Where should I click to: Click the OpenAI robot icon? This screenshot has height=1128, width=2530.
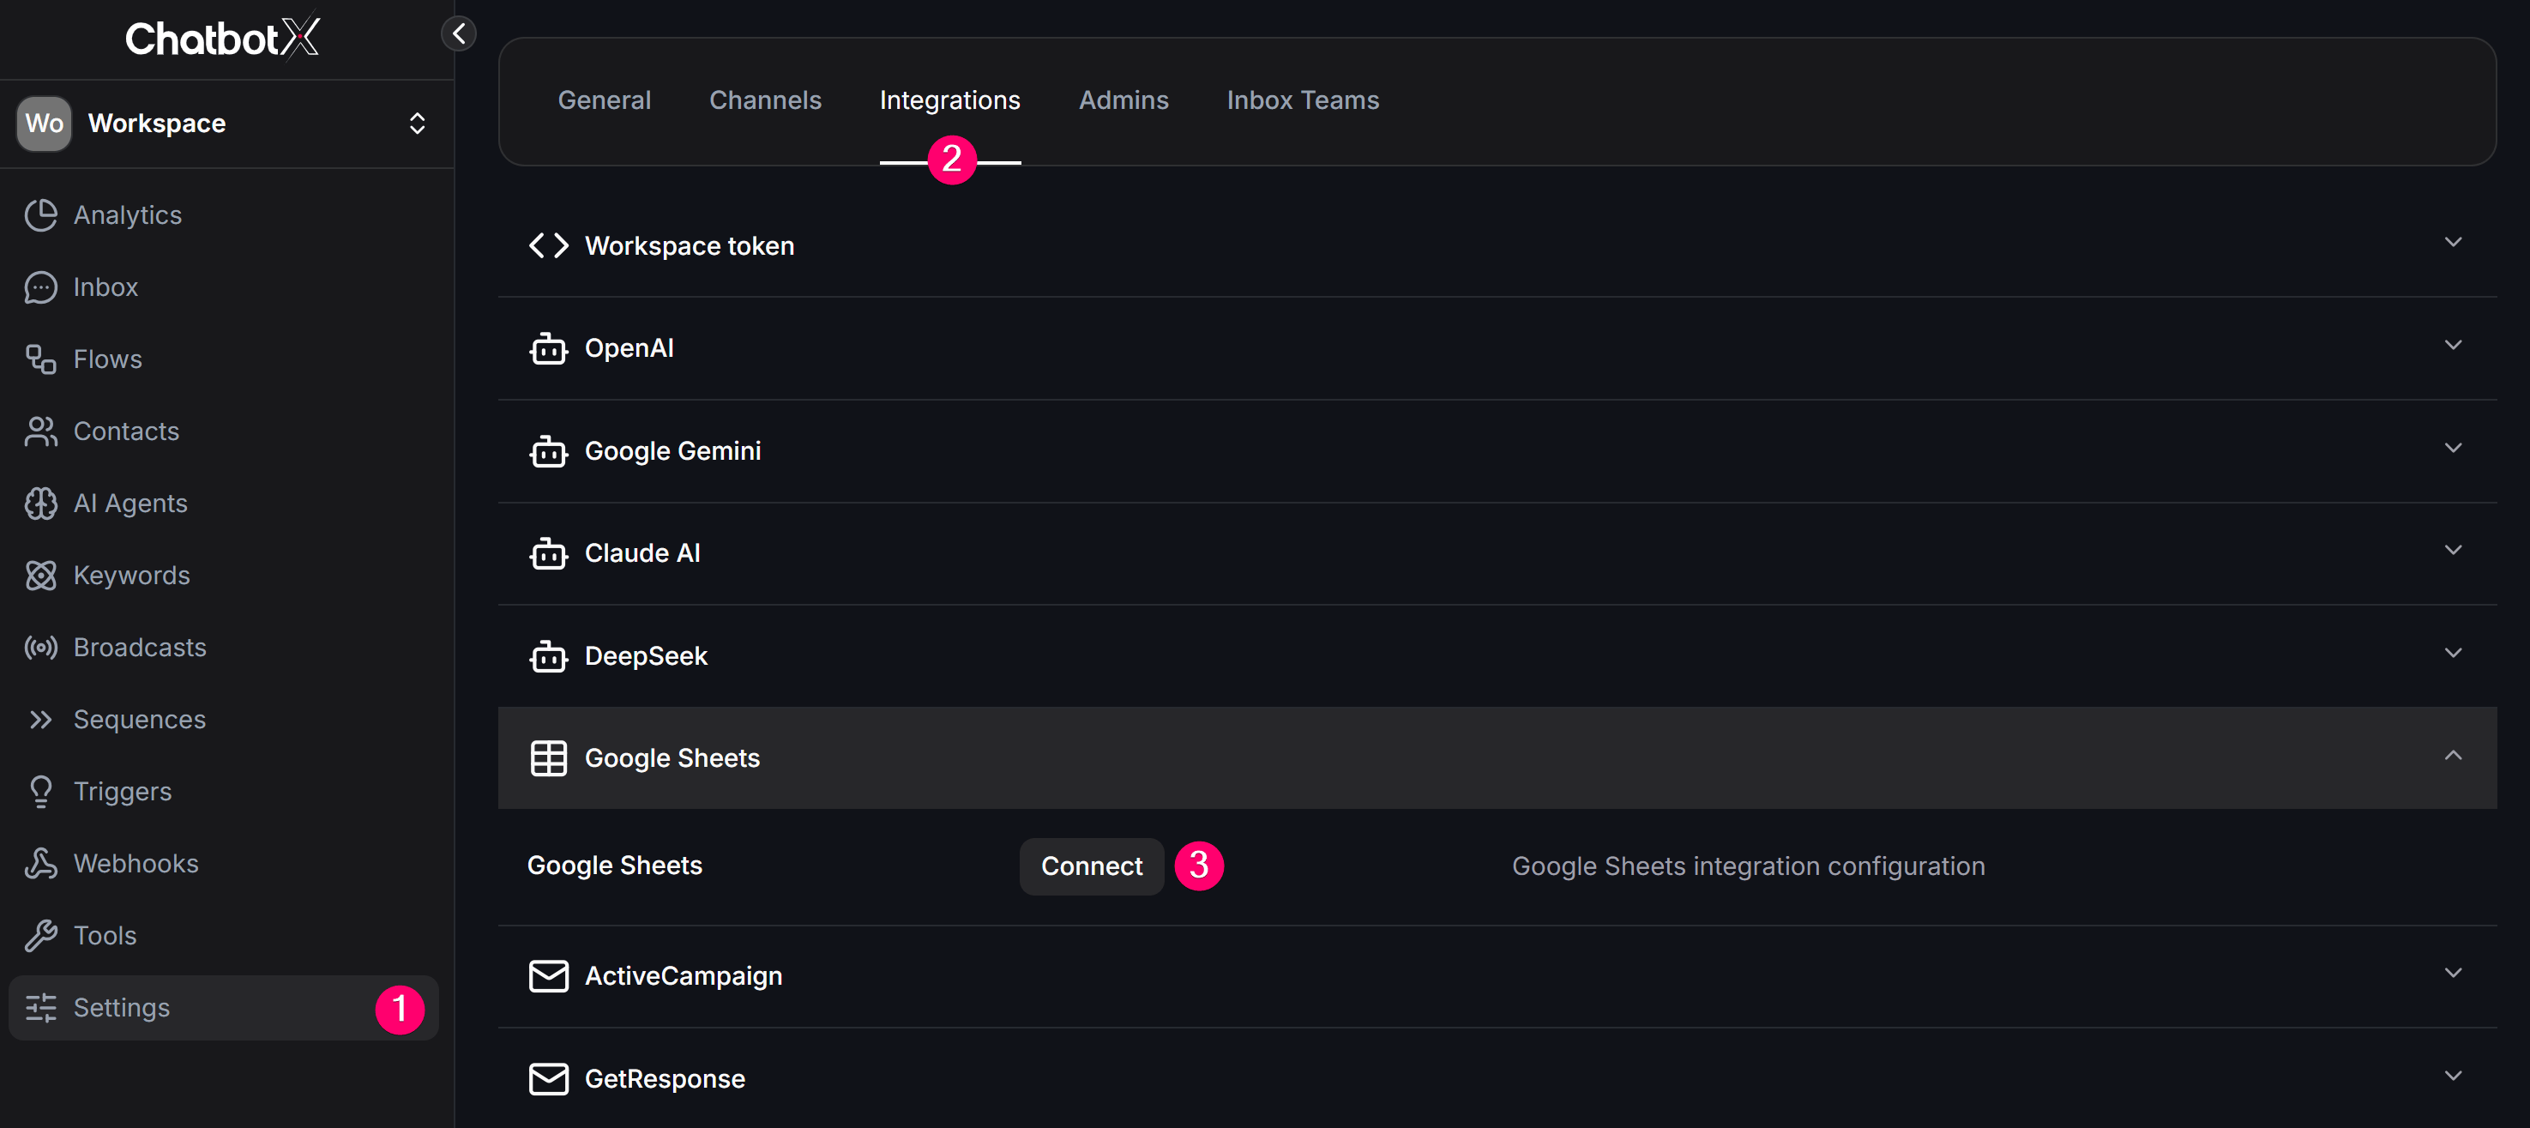pos(548,347)
